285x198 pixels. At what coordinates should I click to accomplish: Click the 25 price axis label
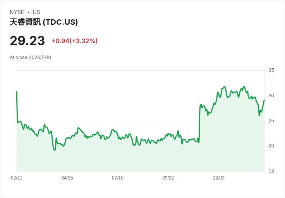coord(271,121)
